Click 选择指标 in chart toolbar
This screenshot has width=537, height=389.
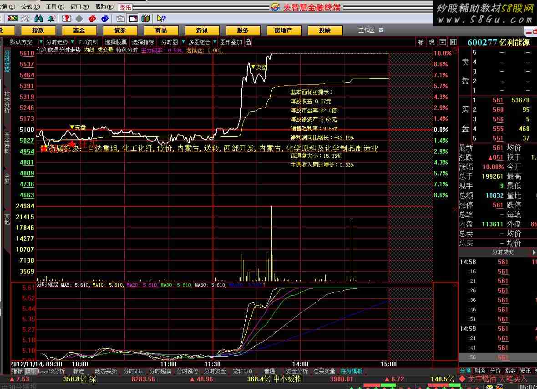point(143,42)
